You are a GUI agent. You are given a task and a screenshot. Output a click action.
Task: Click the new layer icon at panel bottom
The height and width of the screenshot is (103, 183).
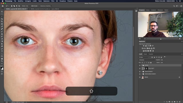177,102
